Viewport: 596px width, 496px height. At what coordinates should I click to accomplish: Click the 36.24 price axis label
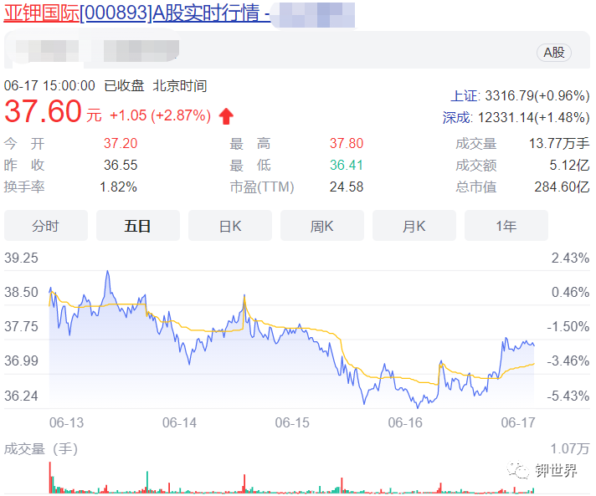[x=21, y=396]
